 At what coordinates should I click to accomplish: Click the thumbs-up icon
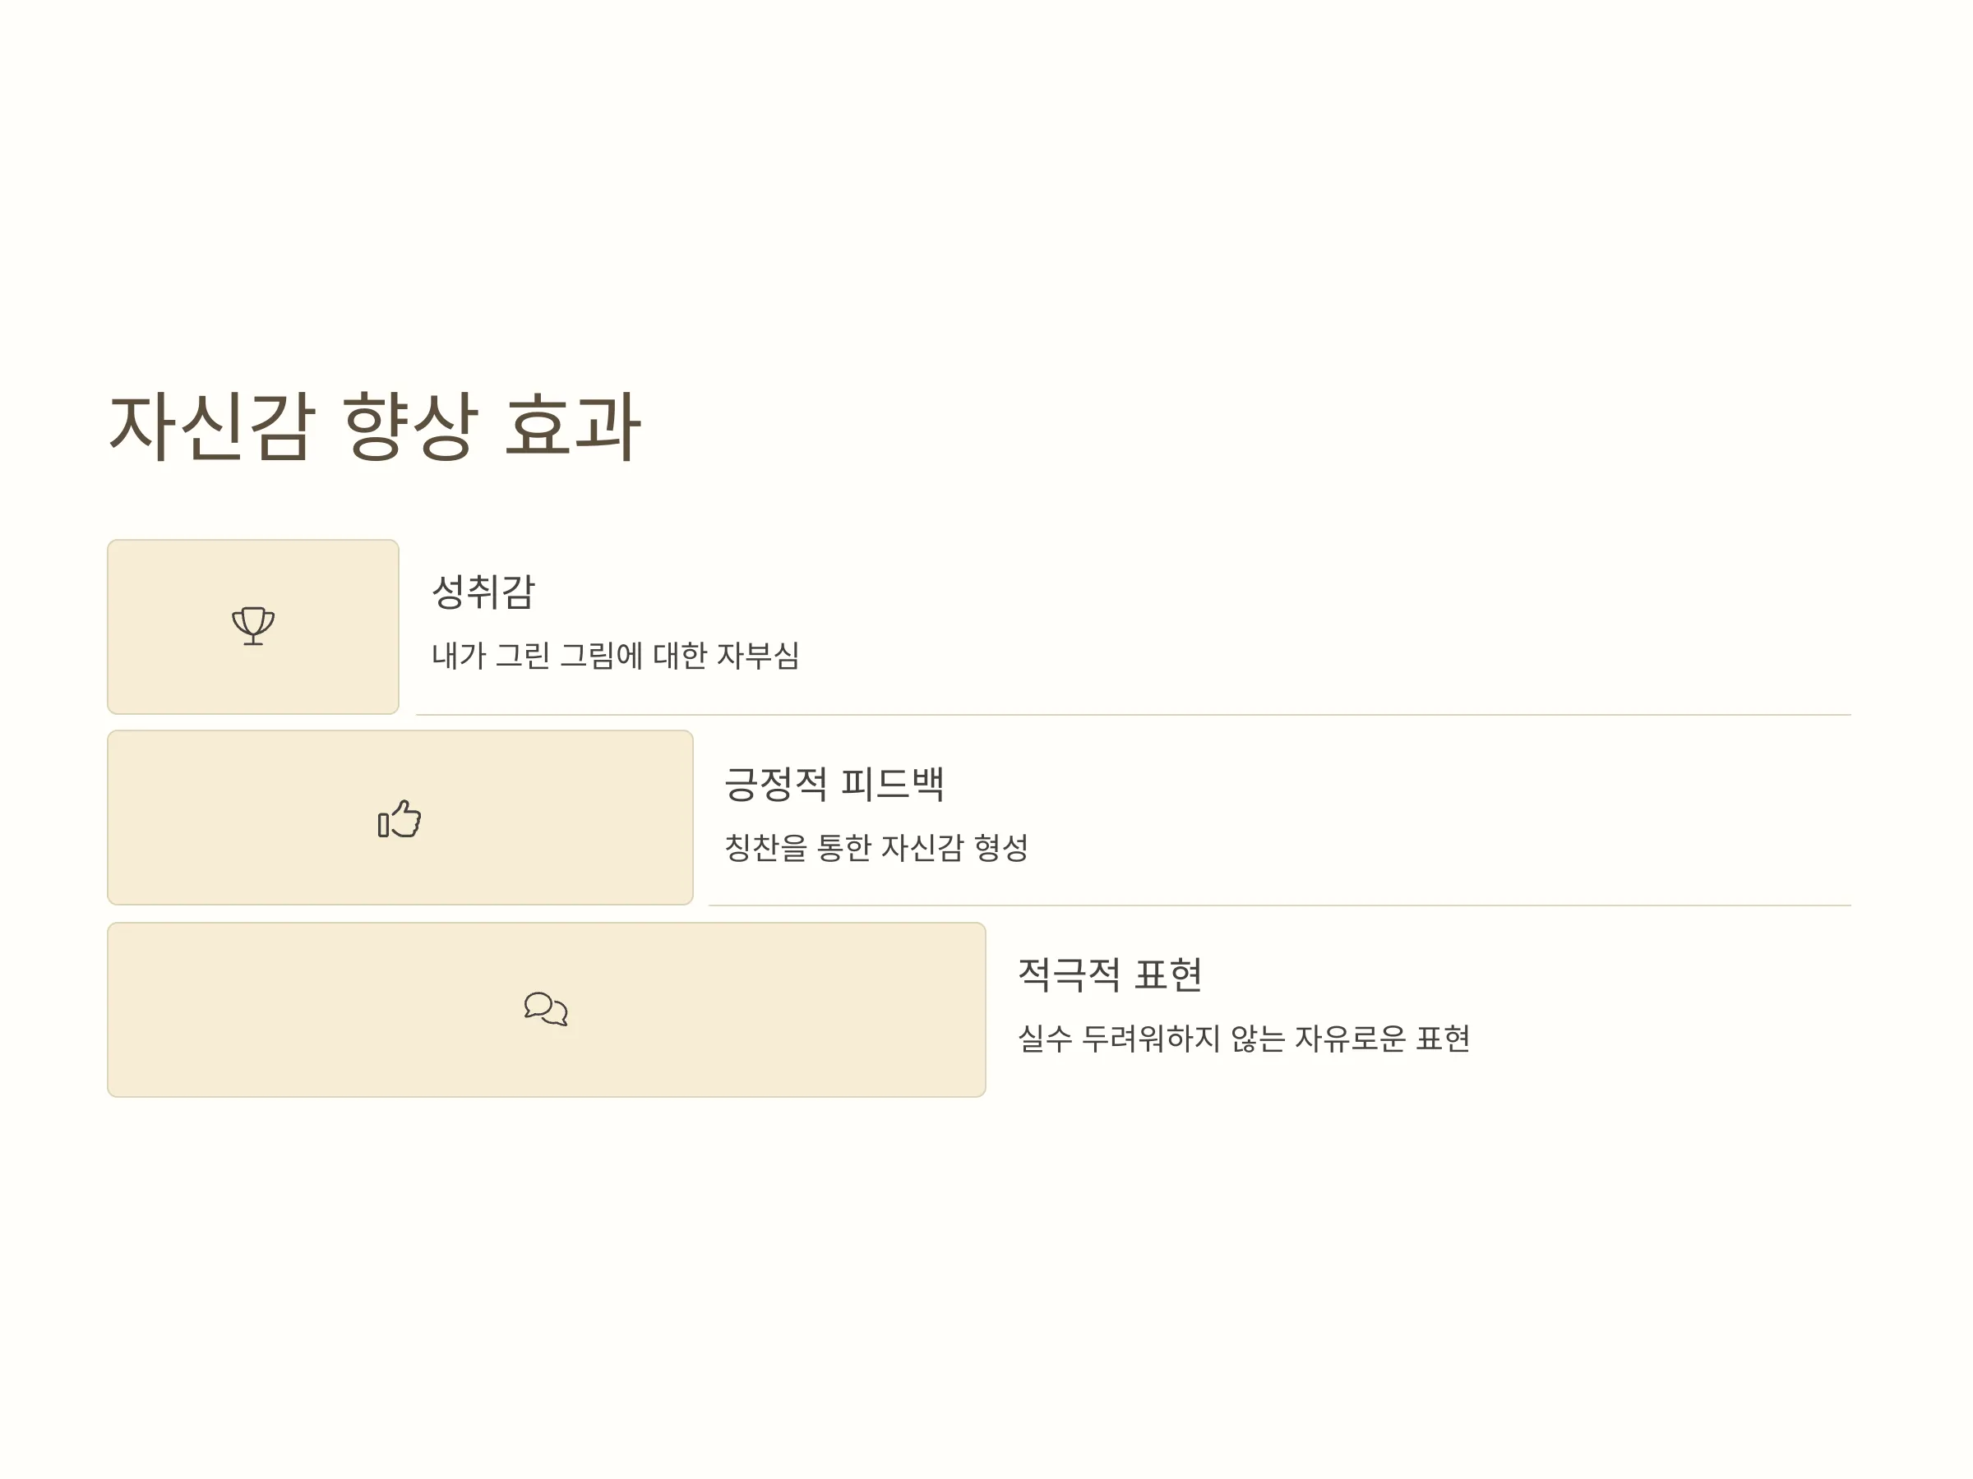coord(400,818)
